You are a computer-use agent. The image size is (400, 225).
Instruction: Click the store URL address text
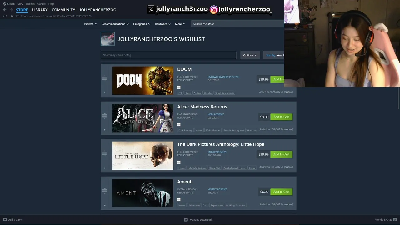coord(53,16)
